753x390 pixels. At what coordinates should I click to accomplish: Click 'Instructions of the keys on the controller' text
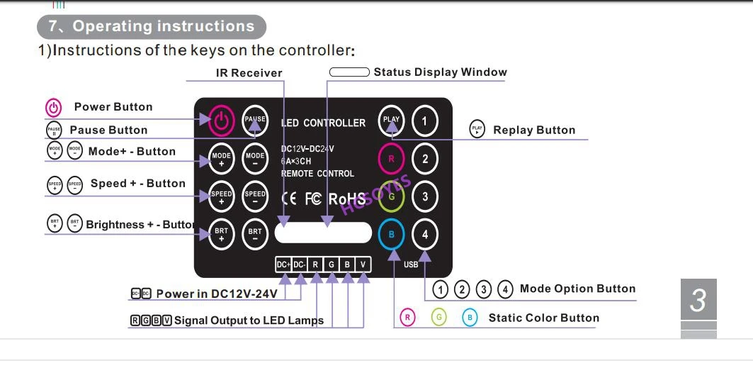click(196, 50)
